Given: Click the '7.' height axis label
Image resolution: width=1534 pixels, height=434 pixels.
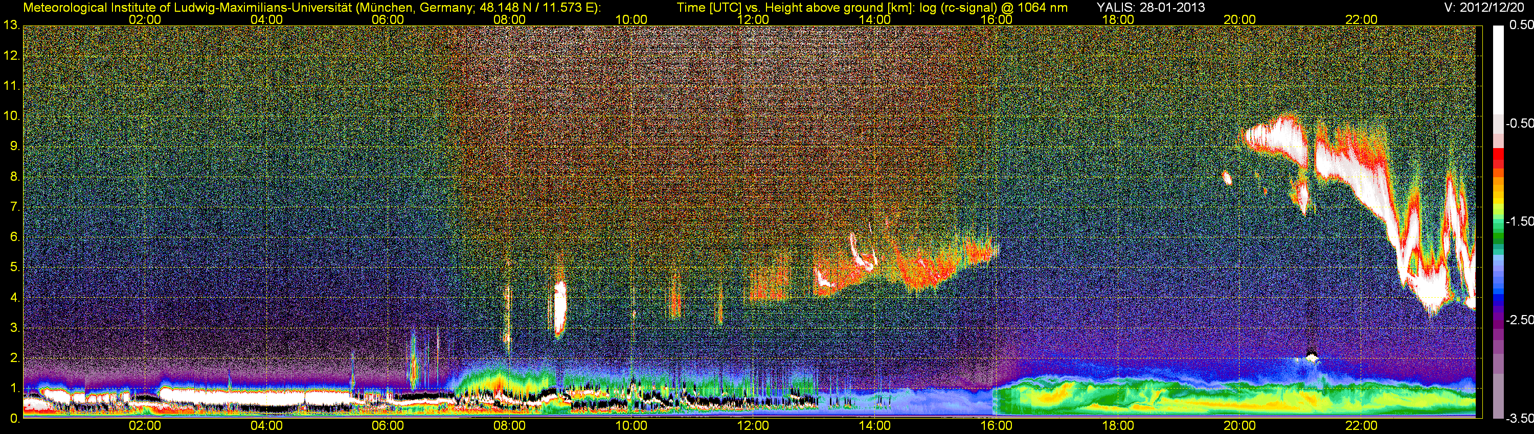Looking at the screenshot, I should pos(14,207).
